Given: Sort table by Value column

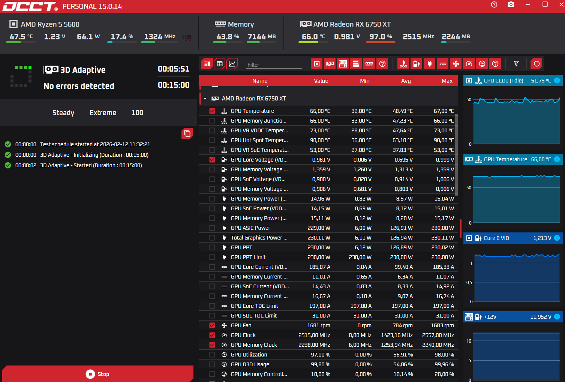Looking at the screenshot, I should [321, 81].
